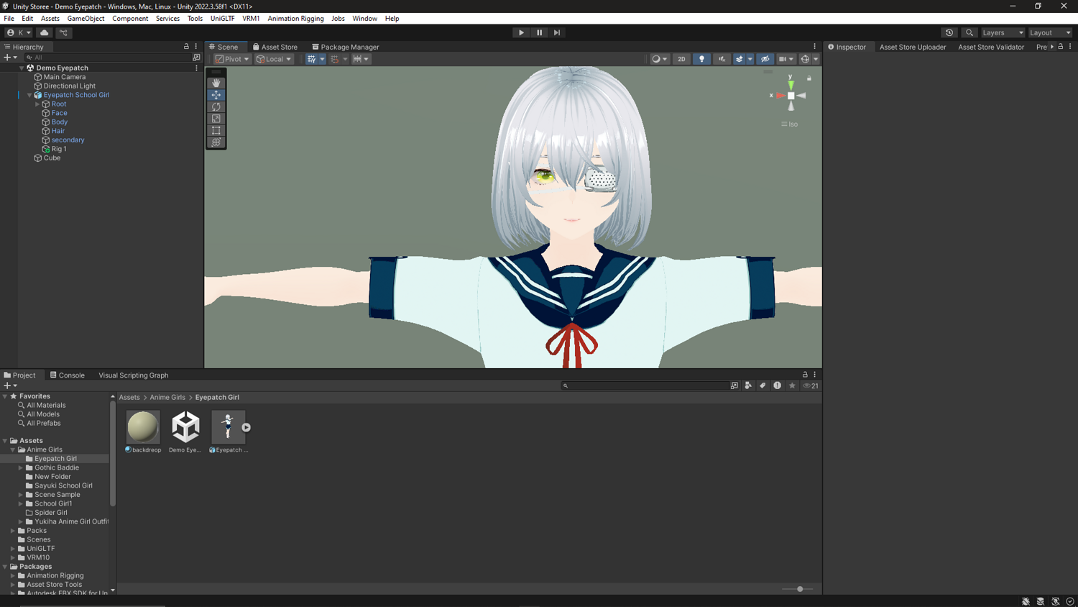Click Anime Girls in the breadcrumb path
Screen dimensions: 1078x607
coord(167,397)
